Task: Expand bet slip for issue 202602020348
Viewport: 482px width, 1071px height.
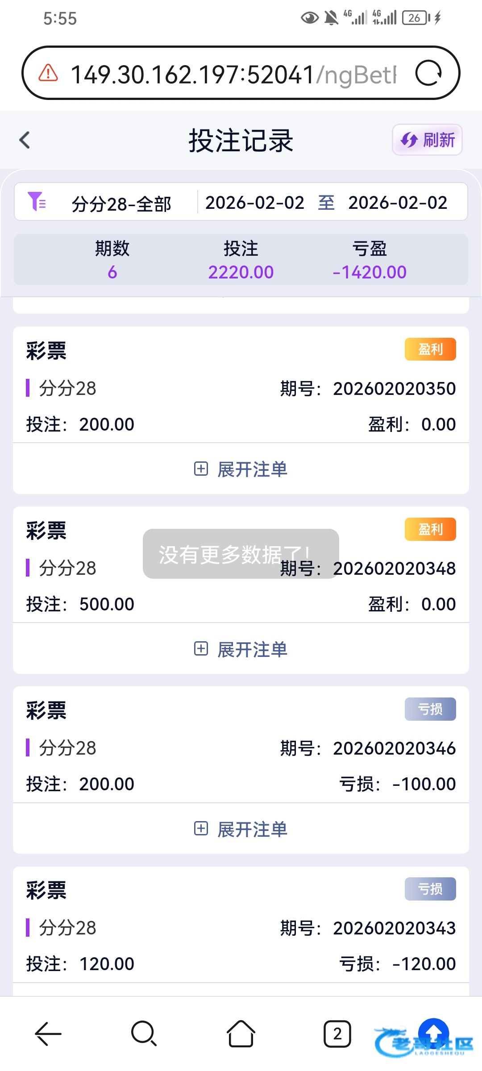Action: (x=241, y=649)
